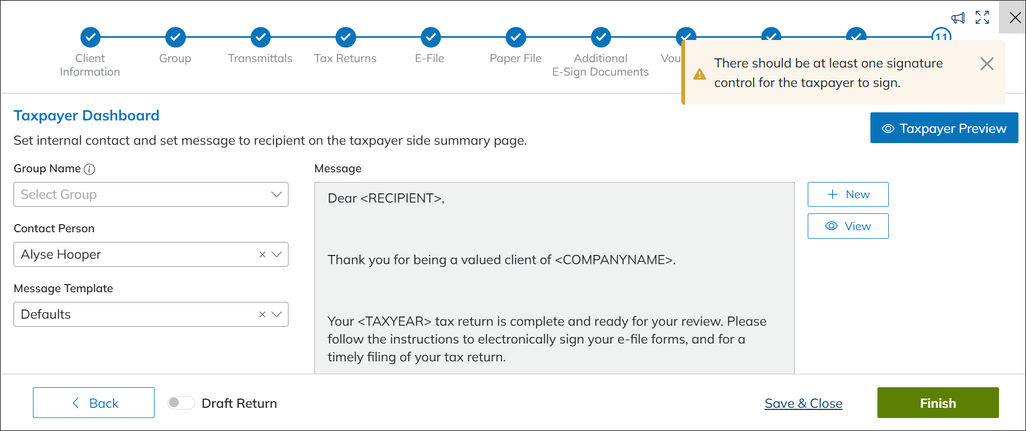Toggle the Draft Return switch

point(181,403)
